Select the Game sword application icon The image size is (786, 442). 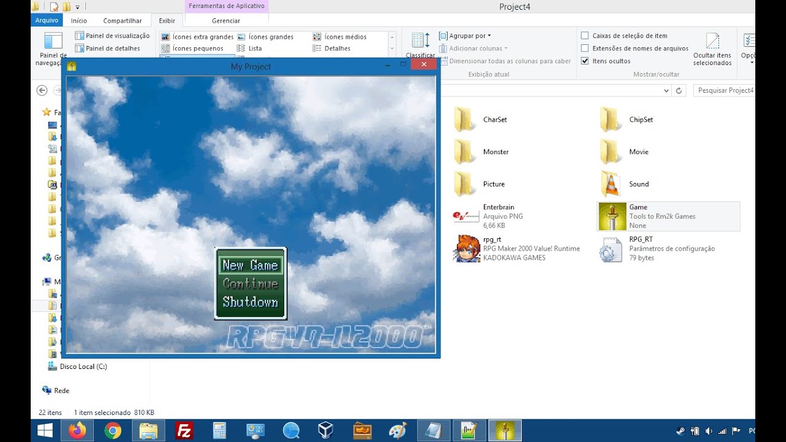pyautogui.click(x=612, y=216)
